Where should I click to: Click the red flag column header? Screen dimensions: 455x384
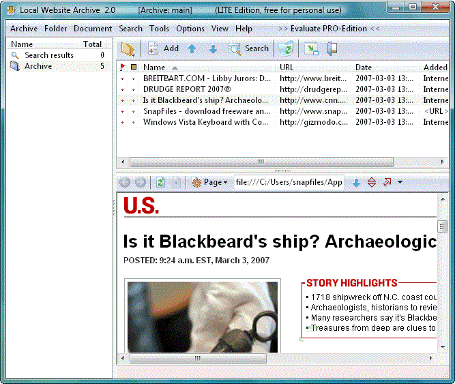coord(123,68)
